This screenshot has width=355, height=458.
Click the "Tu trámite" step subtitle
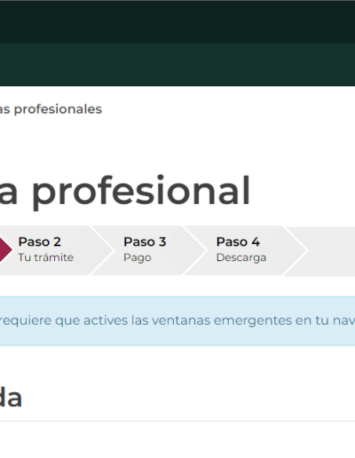[46, 257]
